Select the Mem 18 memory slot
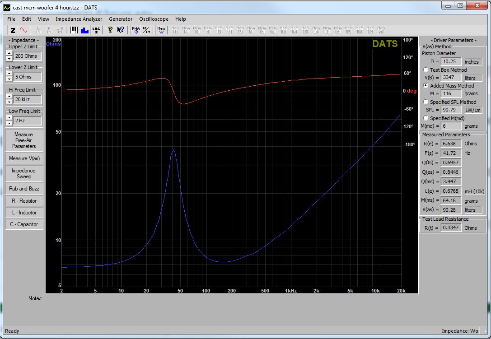The height and width of the screenshot is (339, 491). (360, 30)
